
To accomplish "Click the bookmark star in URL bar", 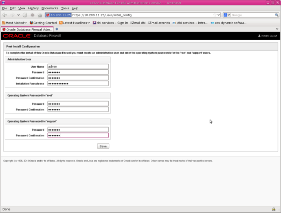I will 215,15.
